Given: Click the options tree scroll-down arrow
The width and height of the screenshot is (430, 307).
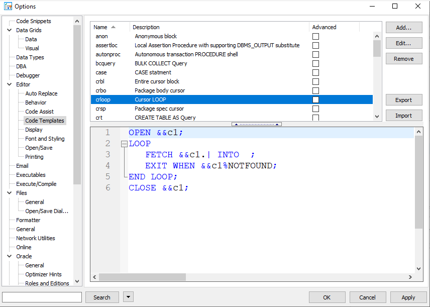Looking at the screenshot, I should (77, 281).
